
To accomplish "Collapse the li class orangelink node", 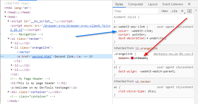I will pyautogui.click(x=12, y=48).
